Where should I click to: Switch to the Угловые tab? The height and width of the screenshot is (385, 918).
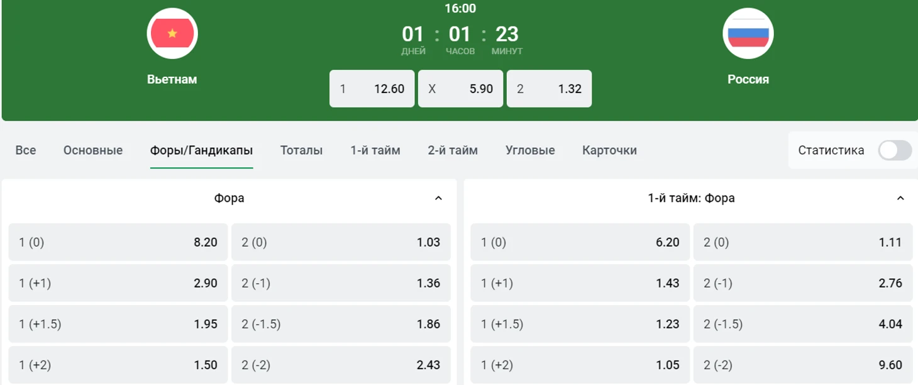pyautogui.click(x=530, y=150)
